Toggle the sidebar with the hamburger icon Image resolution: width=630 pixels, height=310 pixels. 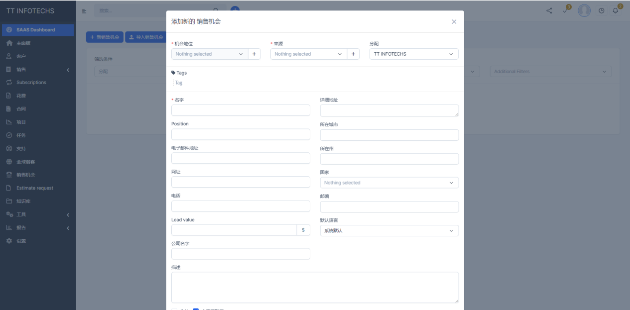[x=84, y=11]
